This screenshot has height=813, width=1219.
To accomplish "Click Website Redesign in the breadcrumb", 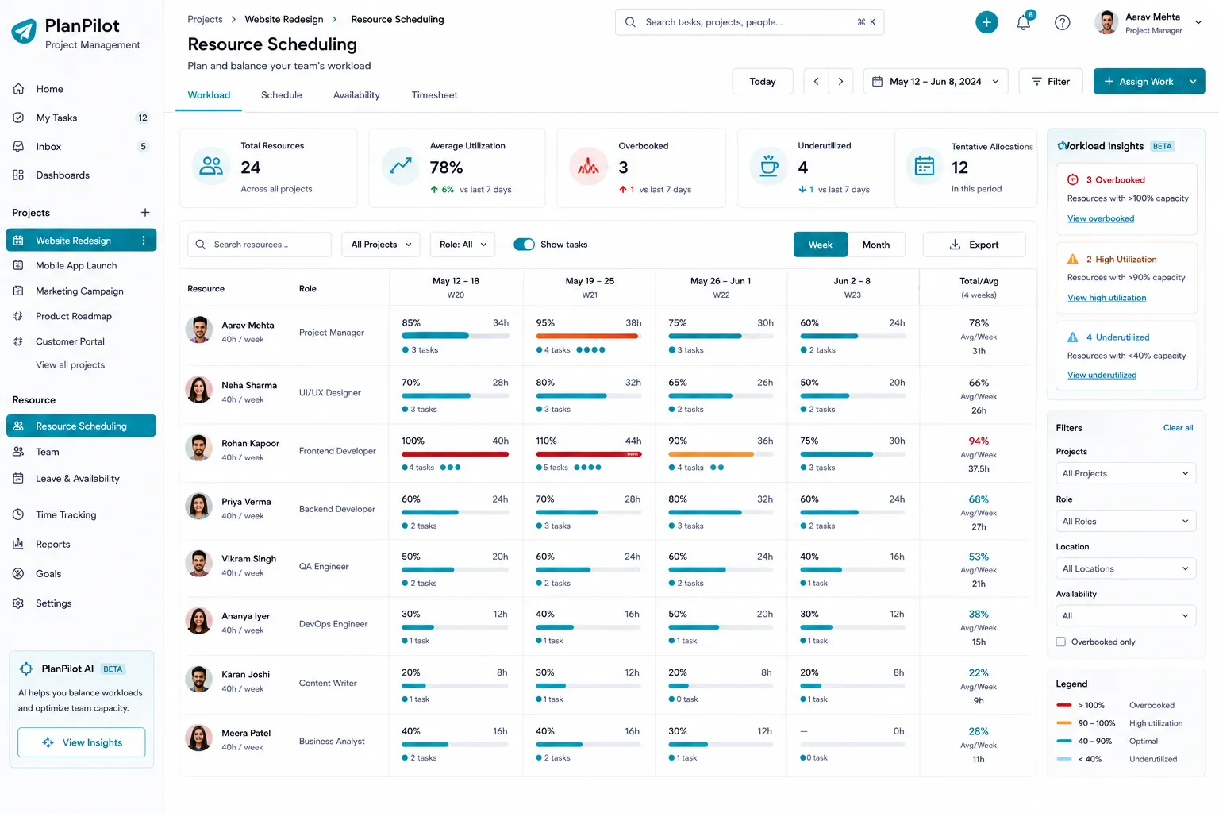I will [x=284, y=19].
